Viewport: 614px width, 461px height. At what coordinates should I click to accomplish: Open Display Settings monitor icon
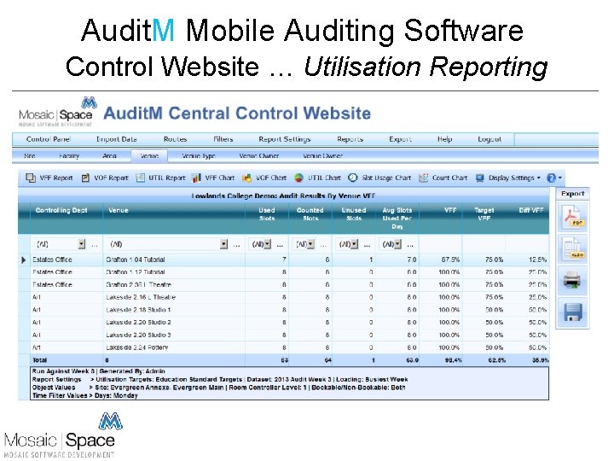pos(479,178)
